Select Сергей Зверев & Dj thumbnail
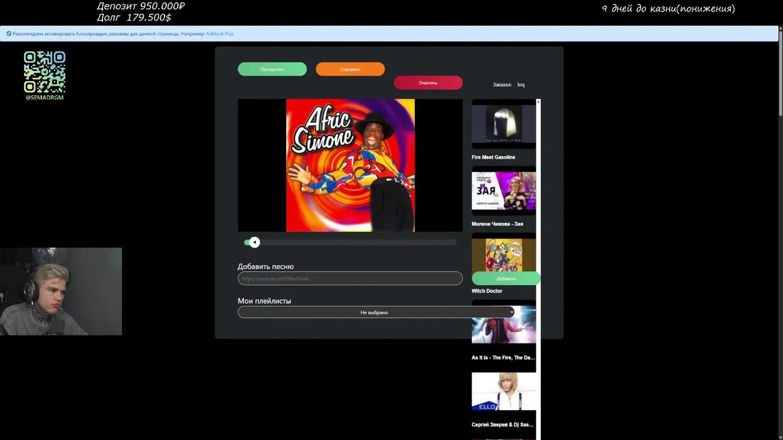The width and height of the screenshot is (783, 440). point(503,391)
